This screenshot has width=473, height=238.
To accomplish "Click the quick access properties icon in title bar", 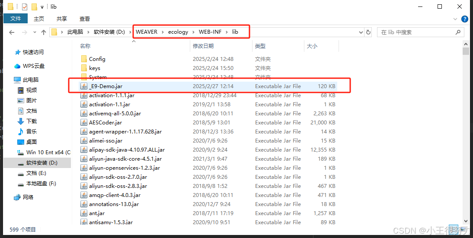I will tap(25, 6).
